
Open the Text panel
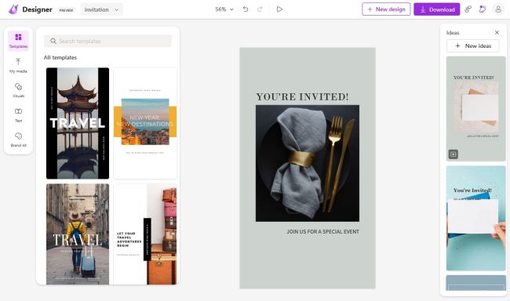coord(18,114)
